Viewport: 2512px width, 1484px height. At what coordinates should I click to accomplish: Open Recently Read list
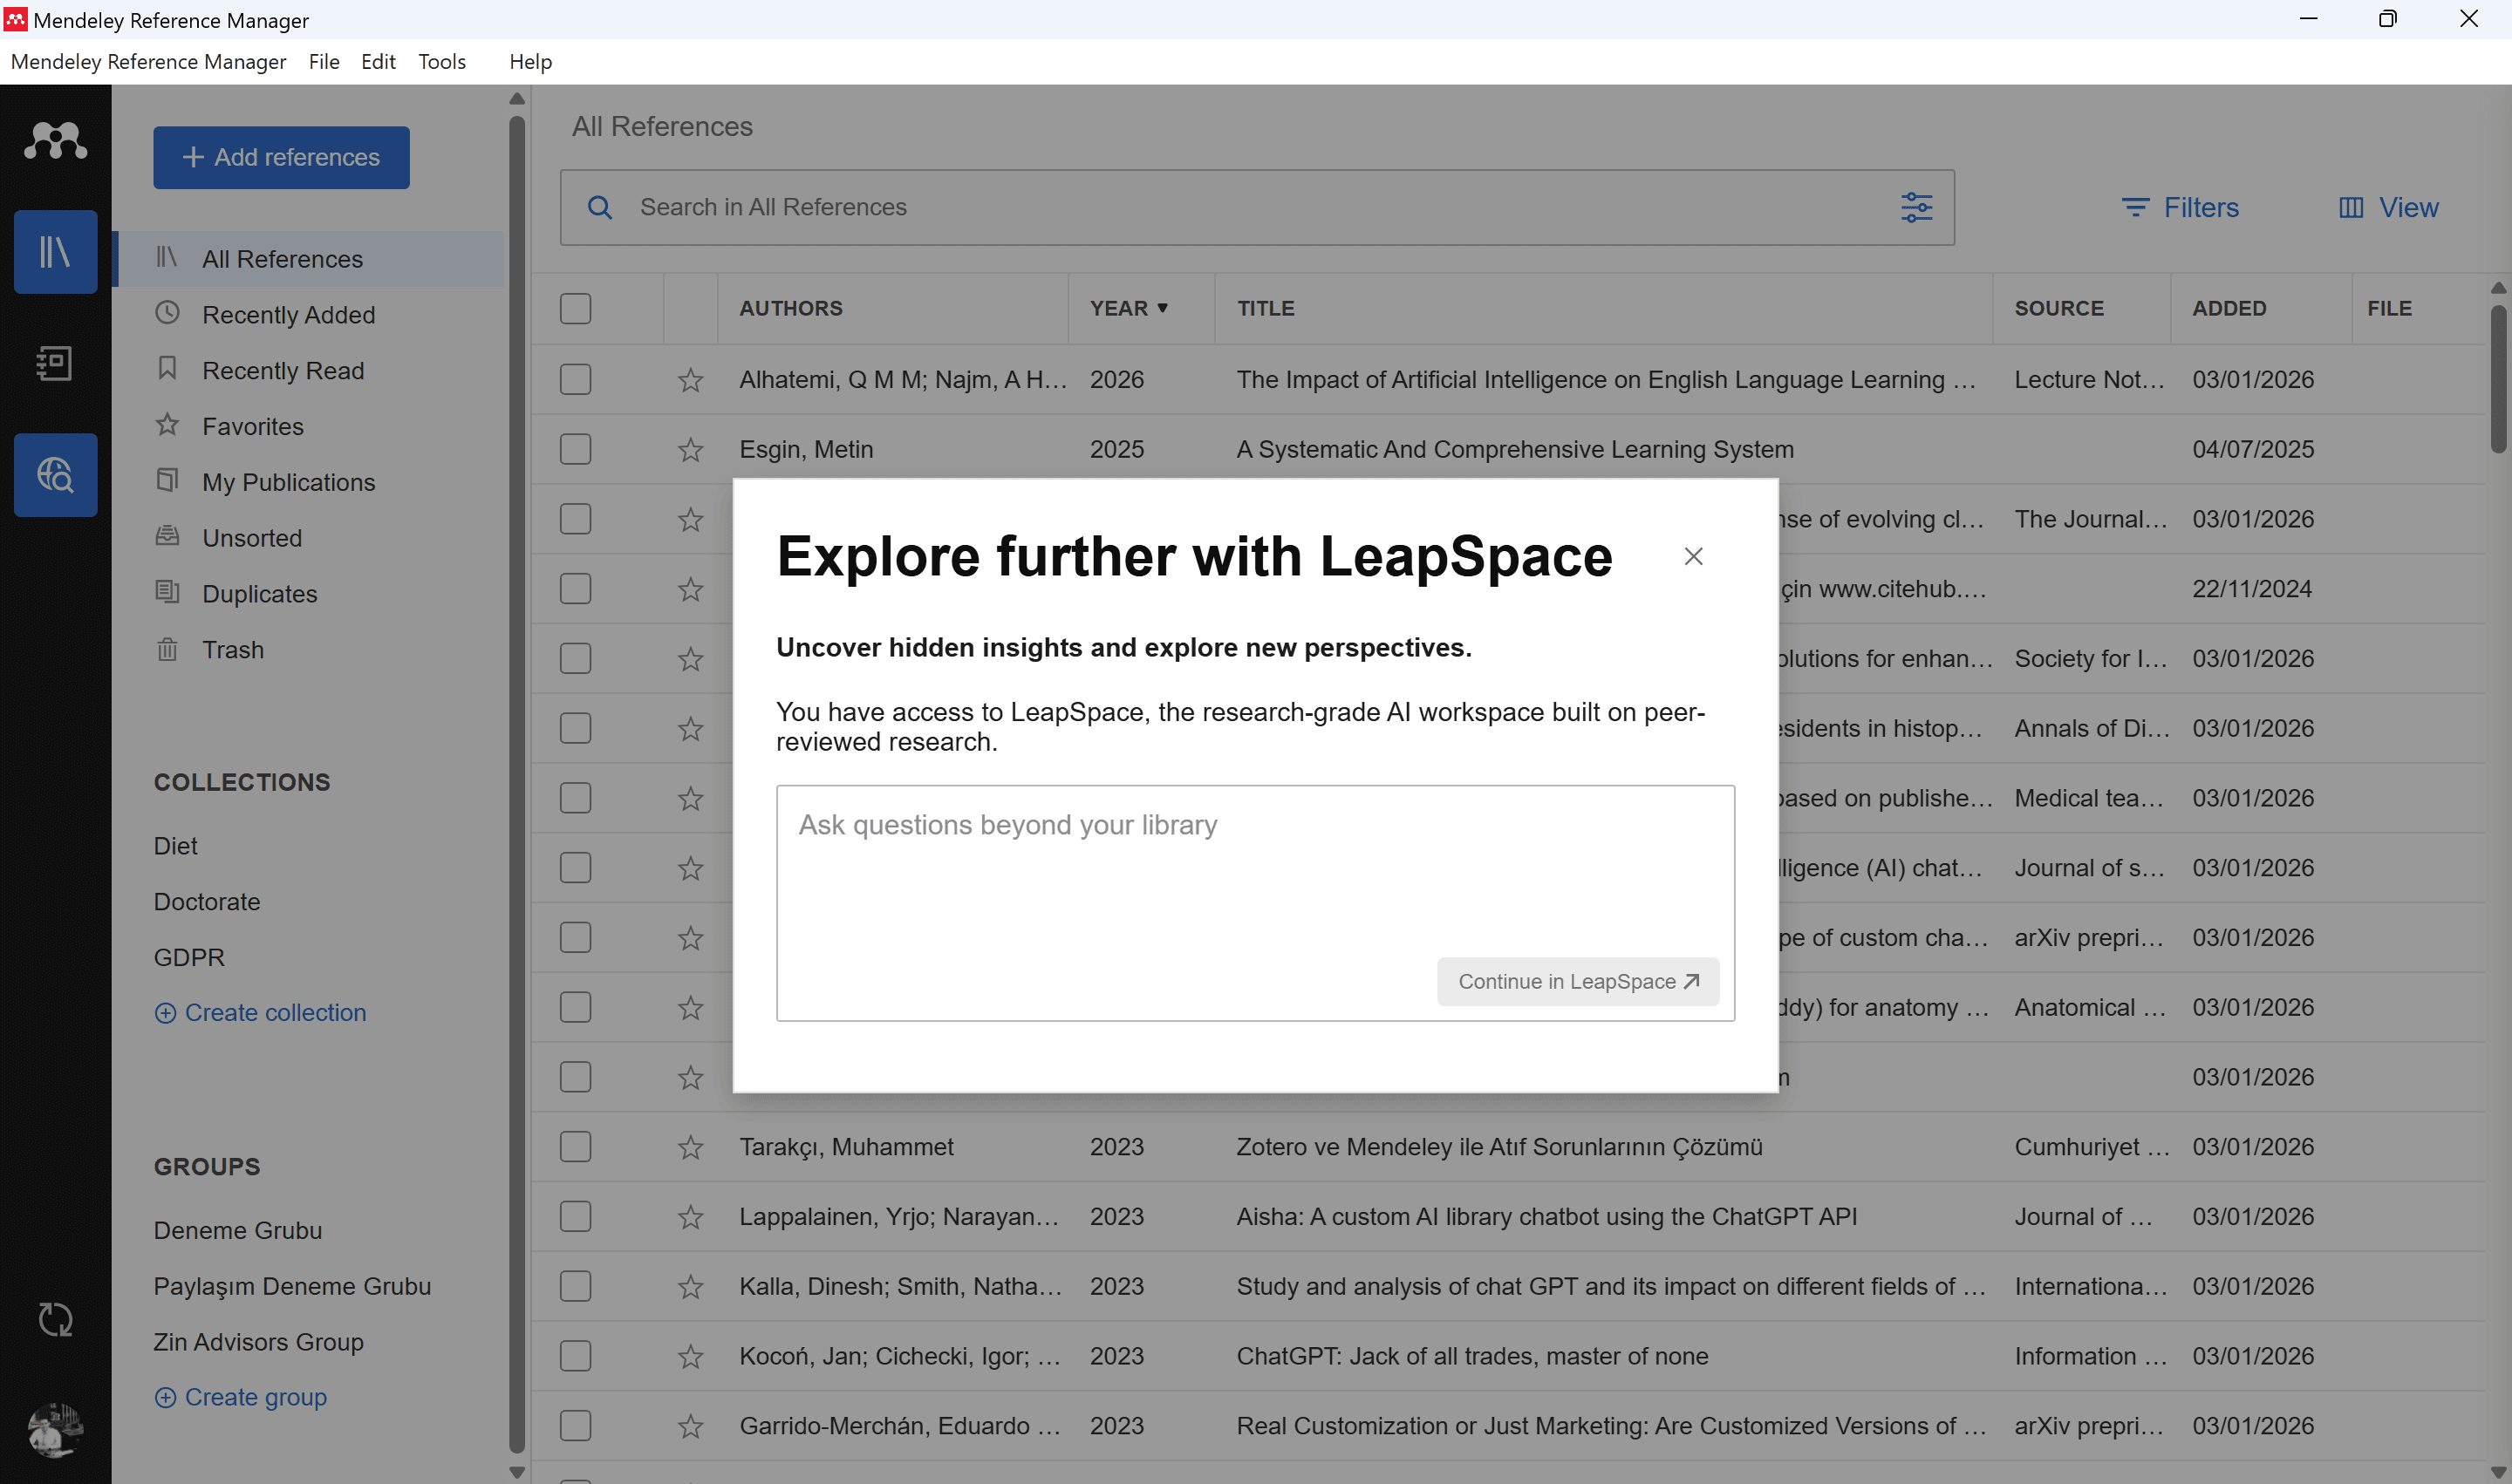tap(283, 371)
